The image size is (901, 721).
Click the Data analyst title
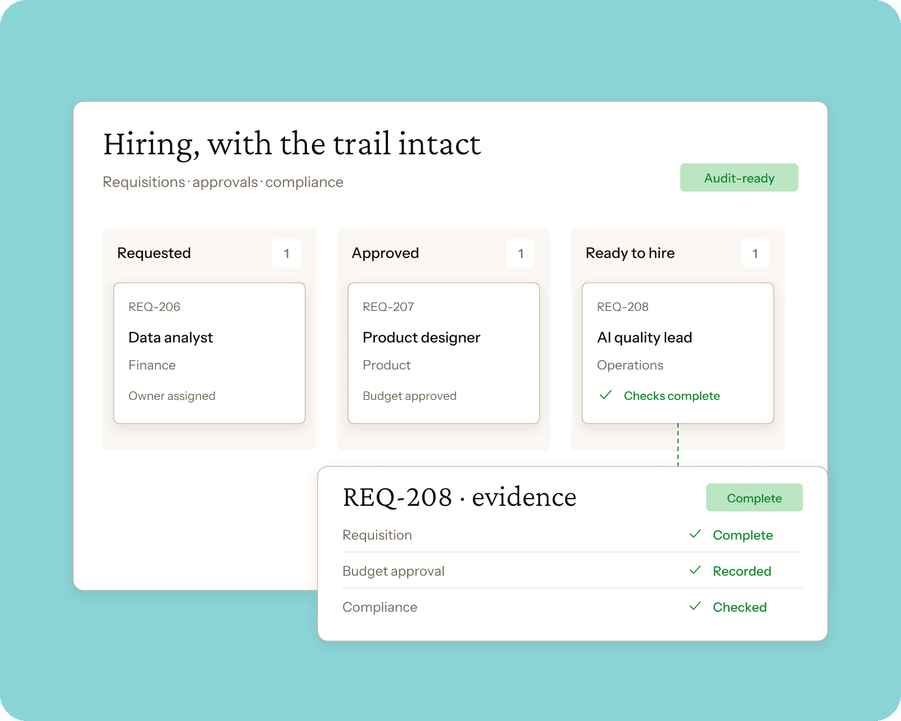tap(171, 337)
